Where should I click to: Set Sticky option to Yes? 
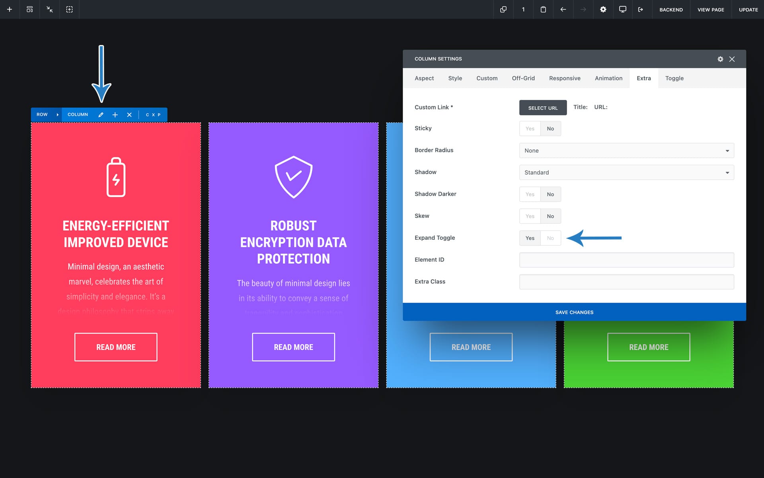[530, 129]
